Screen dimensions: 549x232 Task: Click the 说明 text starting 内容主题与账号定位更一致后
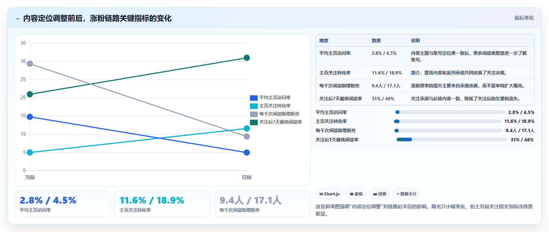click(x=469, y=56)
